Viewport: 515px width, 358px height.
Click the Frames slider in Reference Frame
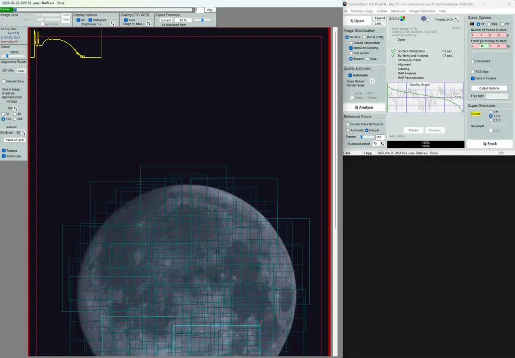pos(366,137)
